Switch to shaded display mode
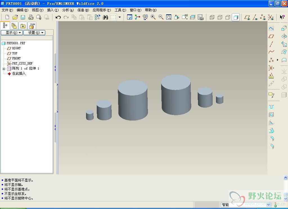The image size is (288, 209). [236, 17]
